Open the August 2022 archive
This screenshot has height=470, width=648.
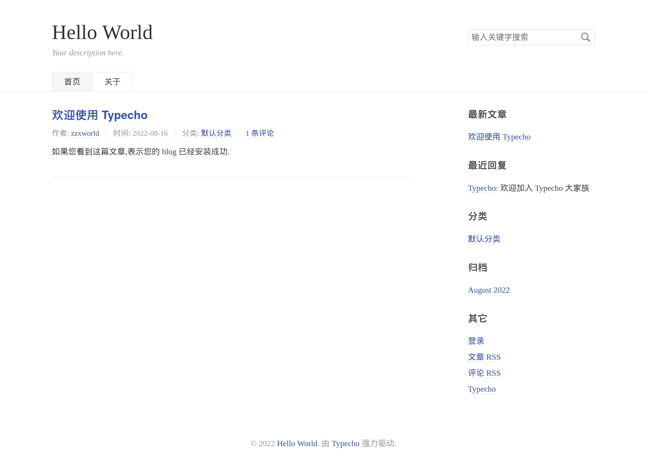point(489,290)
